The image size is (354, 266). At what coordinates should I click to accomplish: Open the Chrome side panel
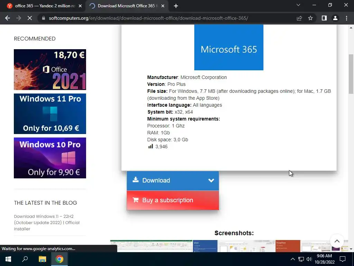pyautogui.click(x=324, y=18)
